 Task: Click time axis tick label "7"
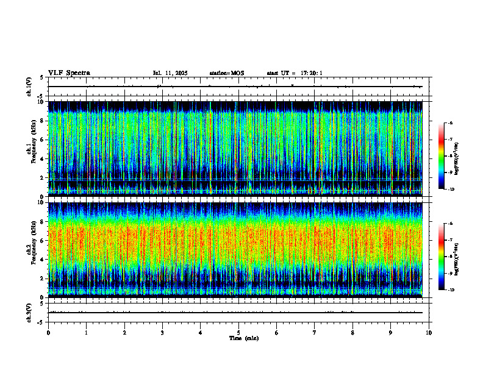(x=315, y=333)
